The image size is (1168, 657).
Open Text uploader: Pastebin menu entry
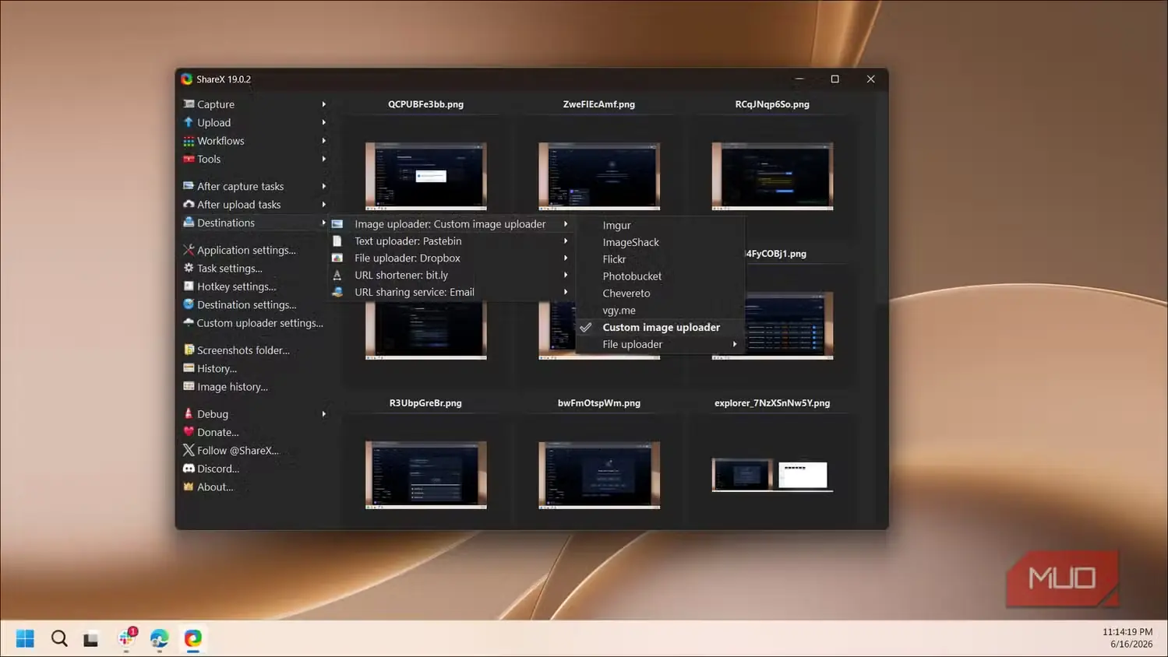coord(451,241)
